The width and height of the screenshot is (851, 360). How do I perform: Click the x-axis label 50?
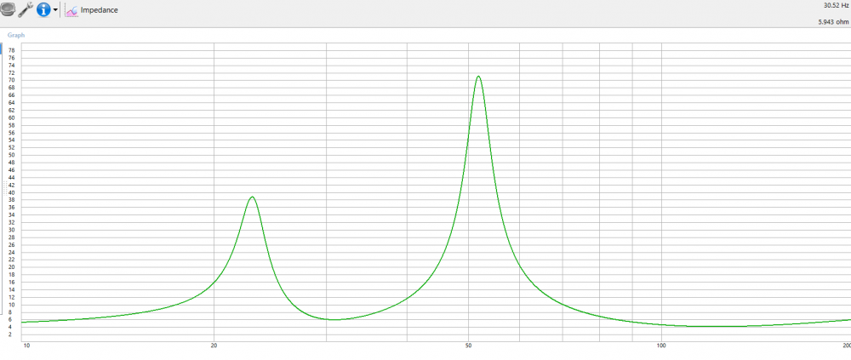click(468, 346)
